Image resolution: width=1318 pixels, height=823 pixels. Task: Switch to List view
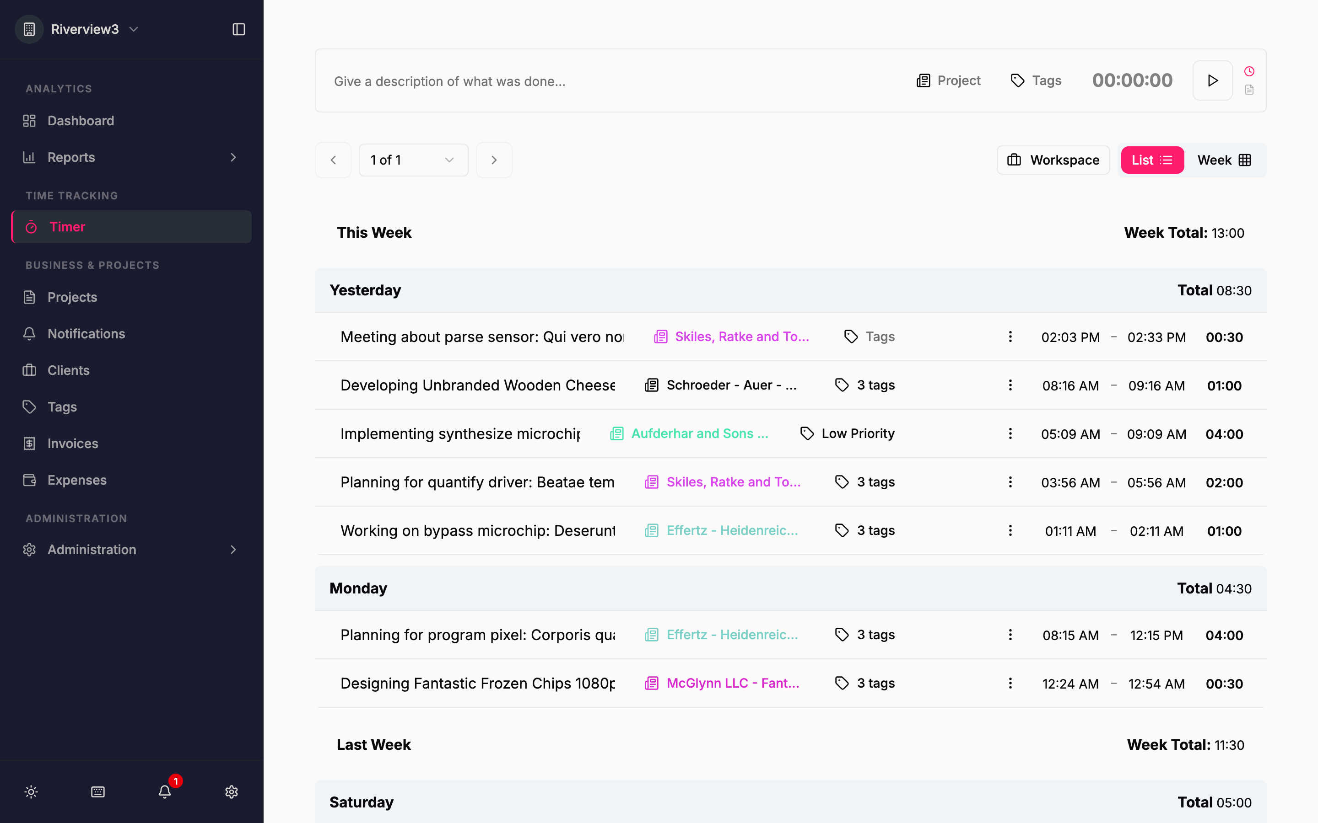(1152, 160)
